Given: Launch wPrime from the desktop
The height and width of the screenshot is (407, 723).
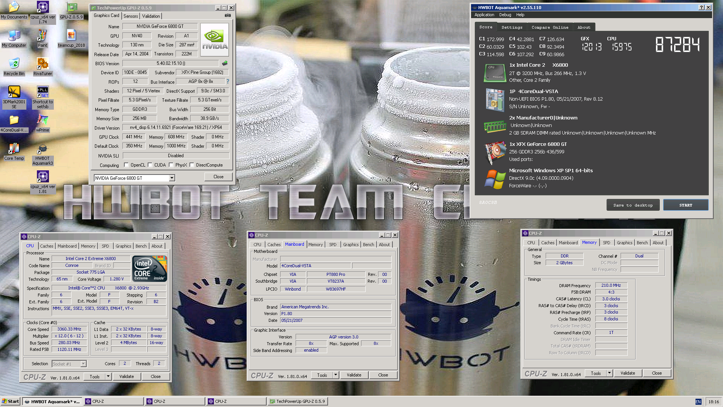Looking at the screenshot, I should click(x=43, y=123).
